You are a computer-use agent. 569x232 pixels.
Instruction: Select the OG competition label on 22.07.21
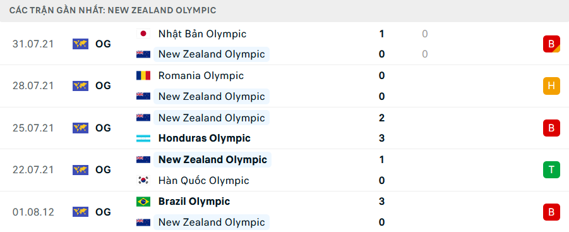(103, 170)
